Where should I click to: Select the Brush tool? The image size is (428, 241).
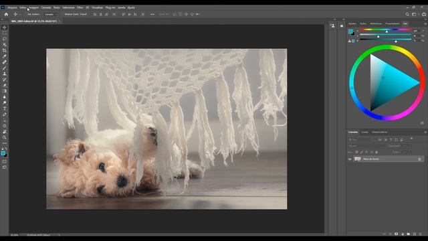point(5,68)
